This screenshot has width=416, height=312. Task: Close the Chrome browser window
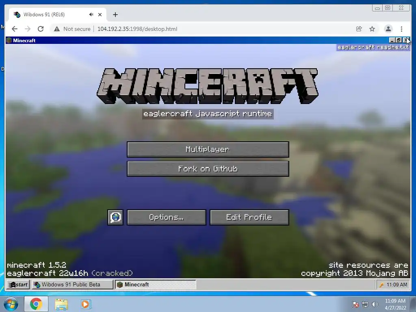point(401,8)
